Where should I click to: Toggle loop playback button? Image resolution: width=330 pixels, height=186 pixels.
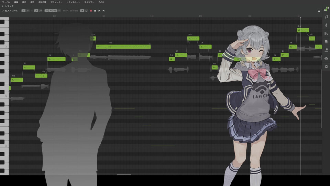(86, 11)
